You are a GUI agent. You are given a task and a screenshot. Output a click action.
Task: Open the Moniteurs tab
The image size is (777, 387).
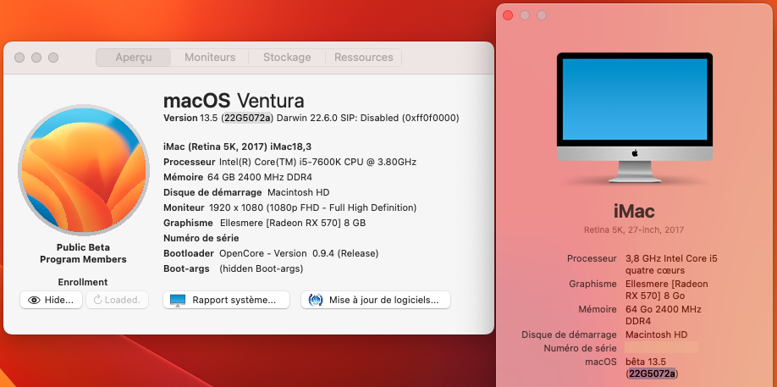click(210, 58)
